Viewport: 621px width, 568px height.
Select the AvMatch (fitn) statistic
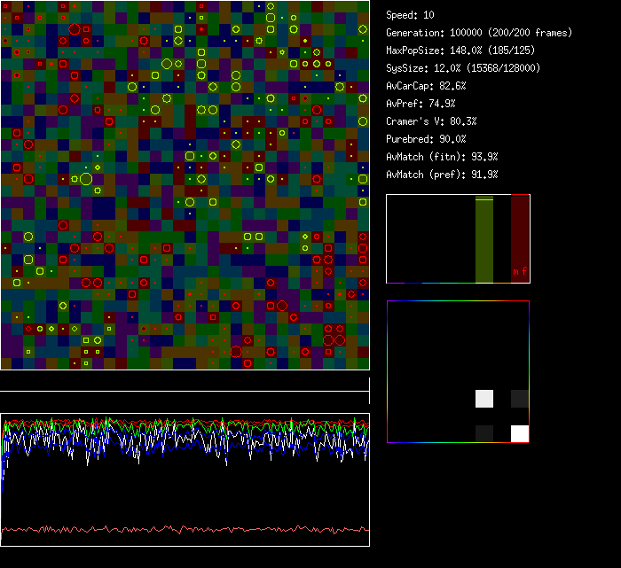[x=442, y=157]
